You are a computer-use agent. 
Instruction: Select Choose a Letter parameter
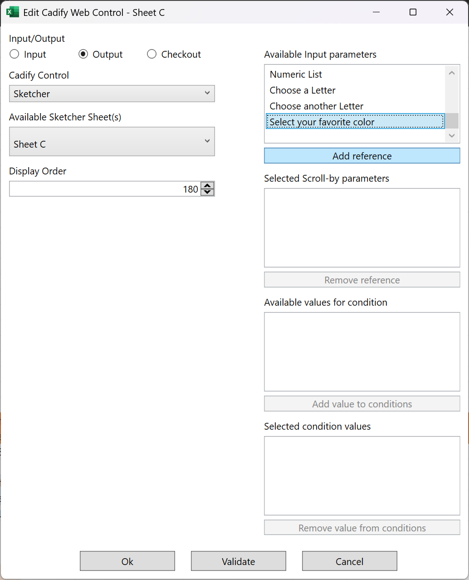point(355,90)
